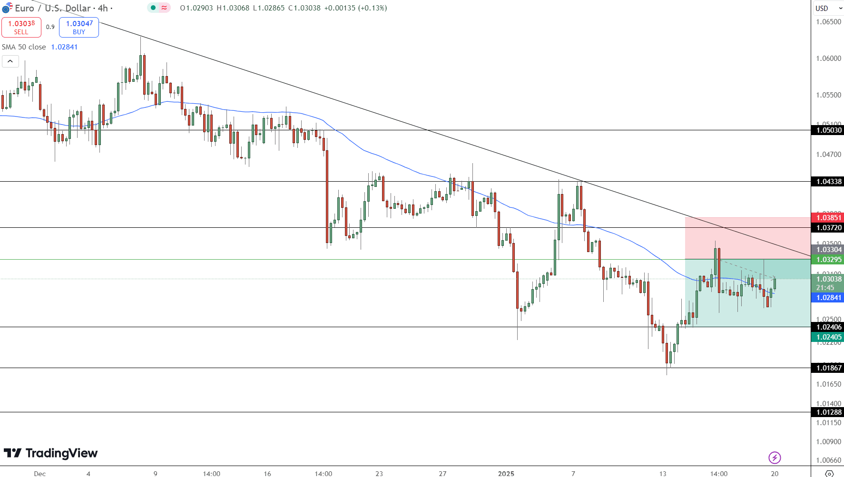
Task: Click the pink approximate-data status icon
Action: click(164, 8)
